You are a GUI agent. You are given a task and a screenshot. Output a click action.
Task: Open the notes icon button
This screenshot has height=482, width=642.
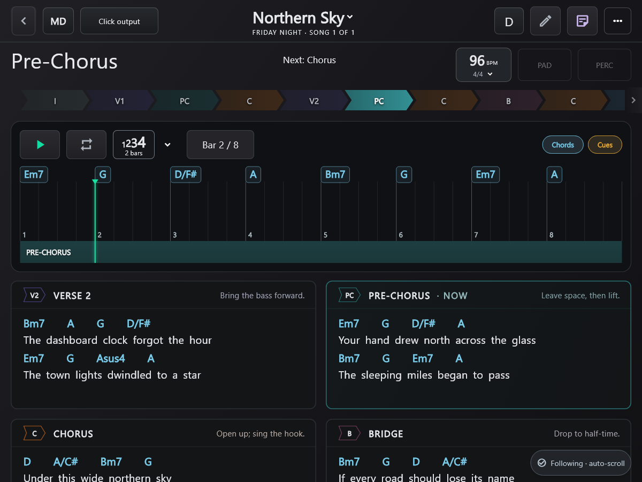[582, 21]
